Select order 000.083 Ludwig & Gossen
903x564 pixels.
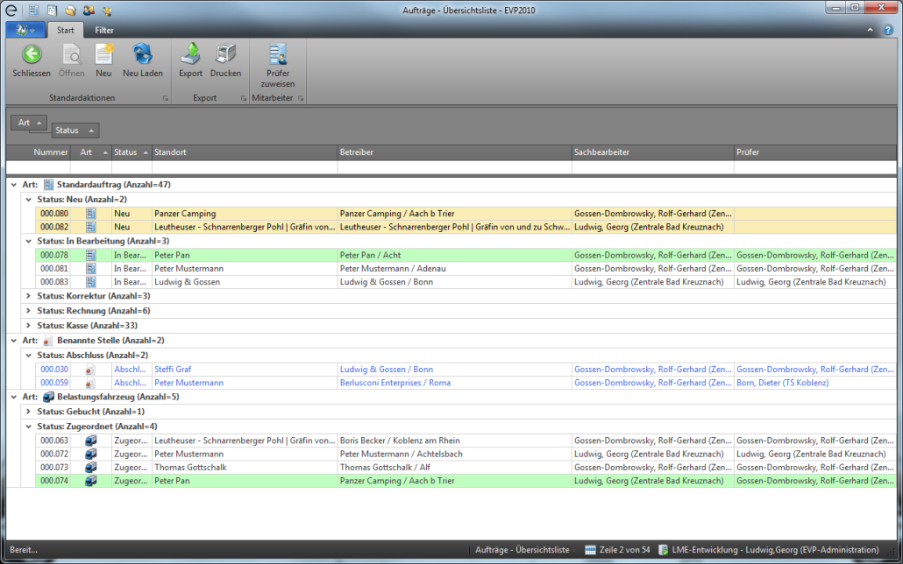click(x=466, y=282)
